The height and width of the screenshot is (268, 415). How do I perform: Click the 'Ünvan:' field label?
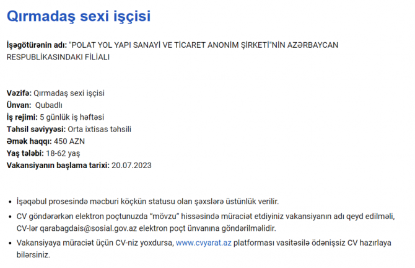[x=19, y=105]
